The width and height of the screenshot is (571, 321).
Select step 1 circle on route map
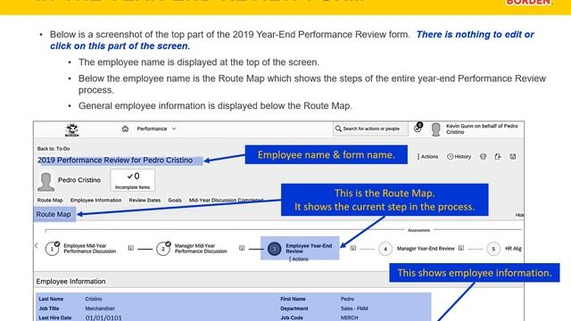click(x=52, y=249)
